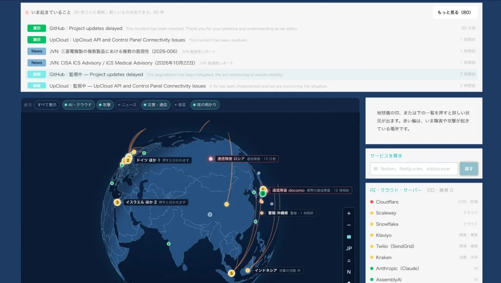Image resolution: width=501 pixels, height=283 pixels.
Task: Open UpCloud 監視中 connectivity issues entry
Action: 251,86
